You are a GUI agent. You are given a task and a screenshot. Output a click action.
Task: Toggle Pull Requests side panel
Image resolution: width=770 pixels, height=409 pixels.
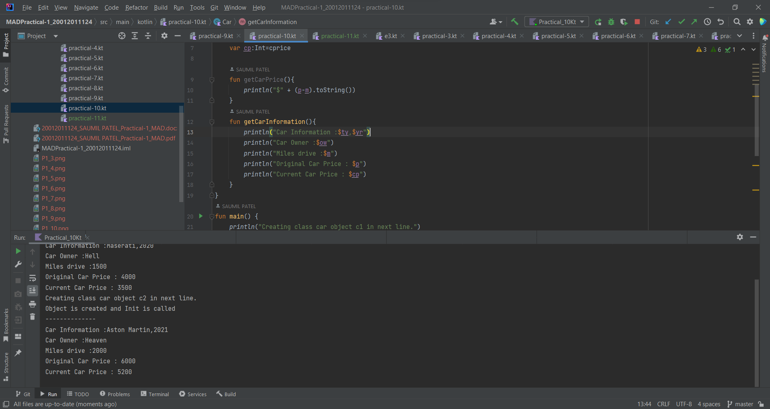(x=6, y=124)
